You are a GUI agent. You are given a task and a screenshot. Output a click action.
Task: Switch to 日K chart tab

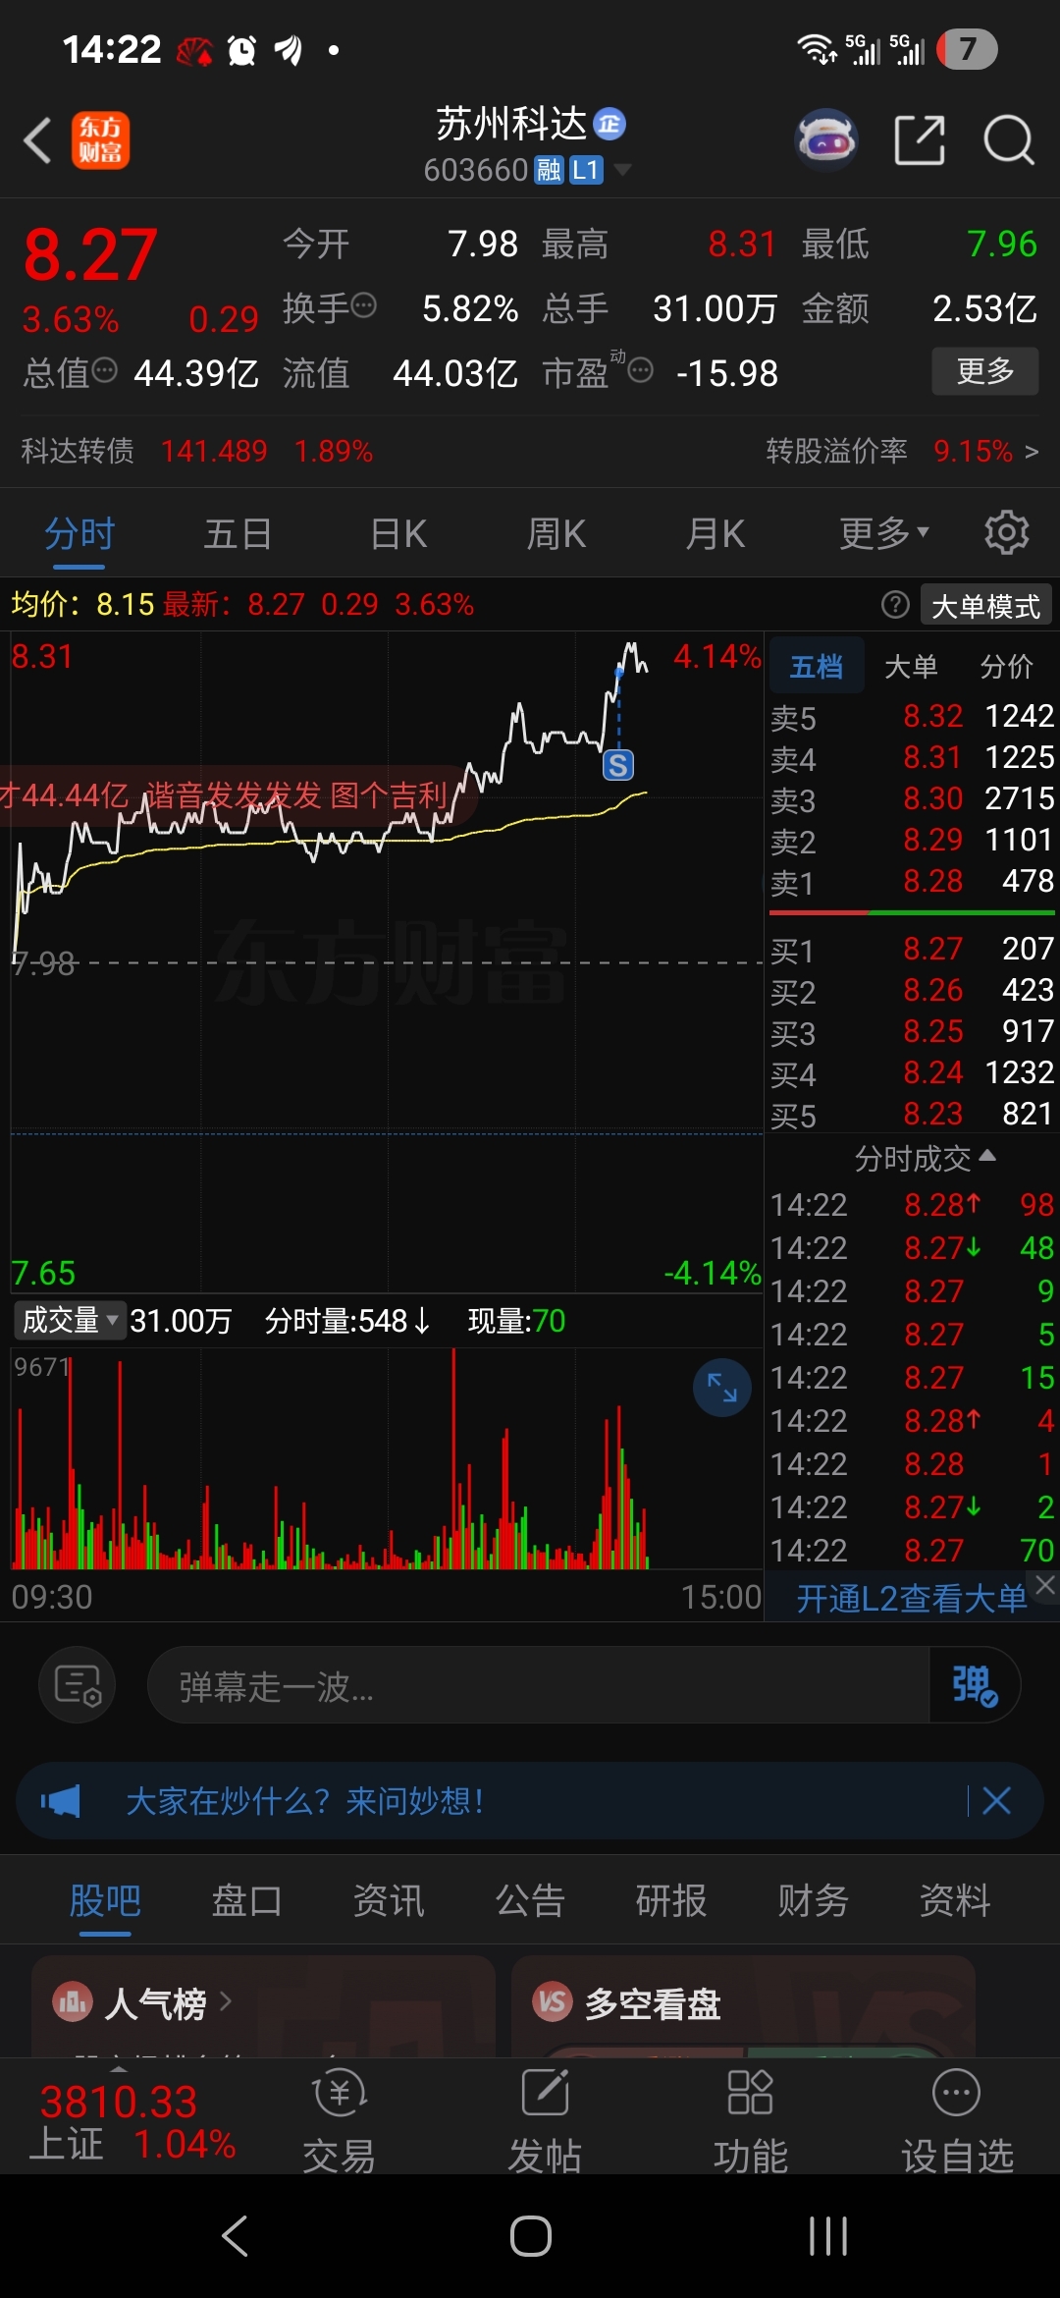[398, 534]
